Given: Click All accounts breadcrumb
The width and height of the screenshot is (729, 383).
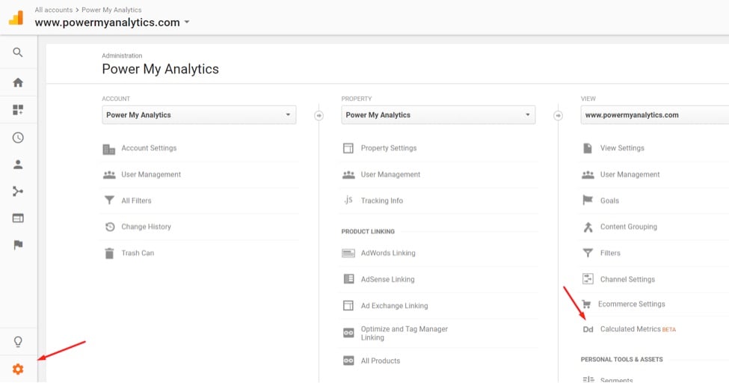Looking at the screenshot, I should (x=54, y=10).
